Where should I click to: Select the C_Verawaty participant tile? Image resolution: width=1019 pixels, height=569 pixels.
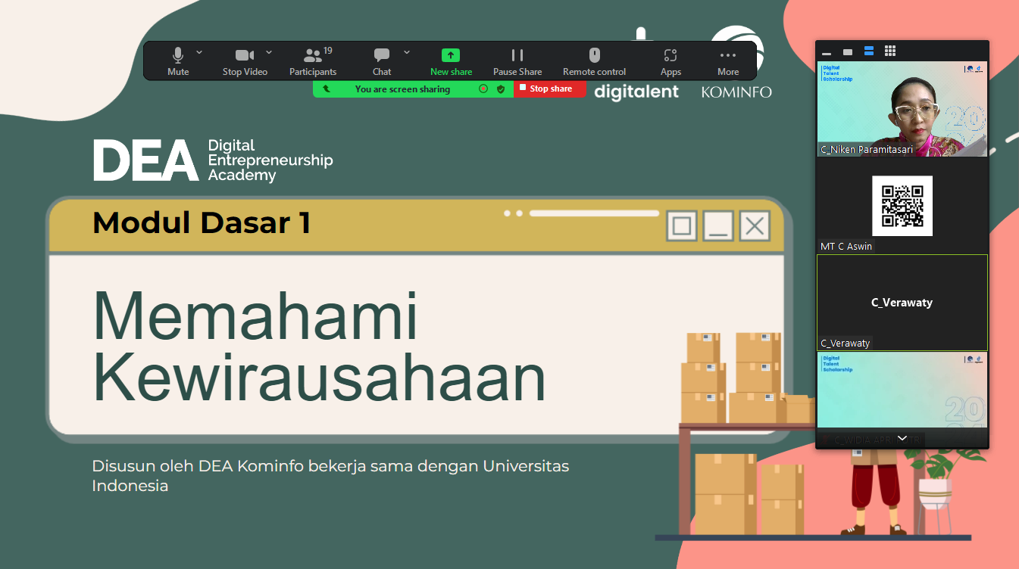[x=902, y=303]
